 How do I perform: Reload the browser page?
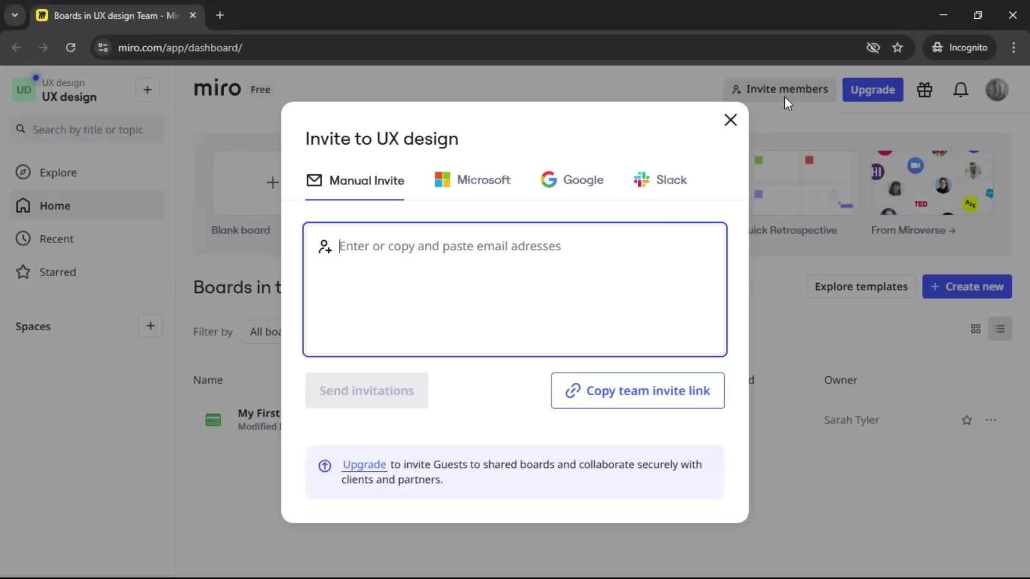[70, 48]
